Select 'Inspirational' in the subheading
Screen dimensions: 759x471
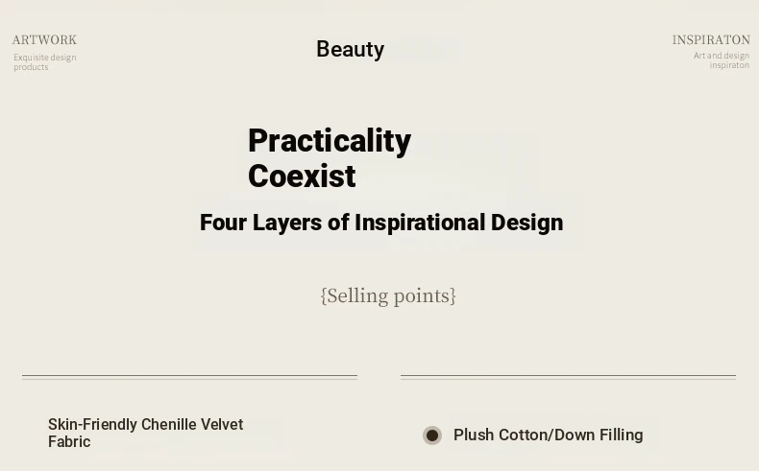(420, 223)
